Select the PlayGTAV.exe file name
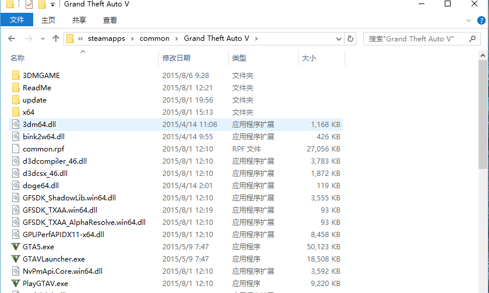The width and height of the screenshot is (489, 293). [x=45, y=284]
